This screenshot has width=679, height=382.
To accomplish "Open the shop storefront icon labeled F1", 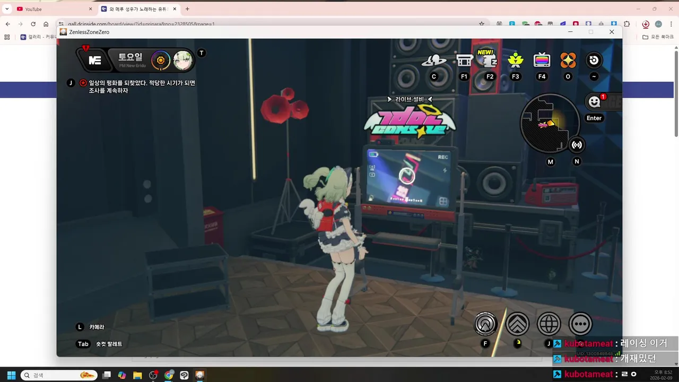I will click(464, 60).
